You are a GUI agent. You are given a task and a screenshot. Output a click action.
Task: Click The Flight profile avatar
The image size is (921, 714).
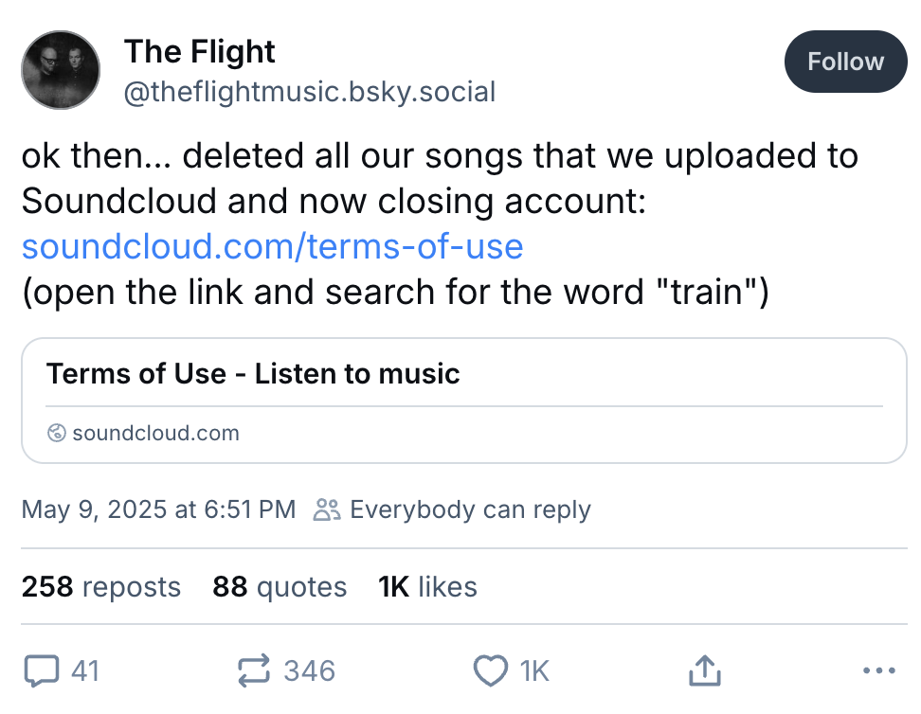61,69
